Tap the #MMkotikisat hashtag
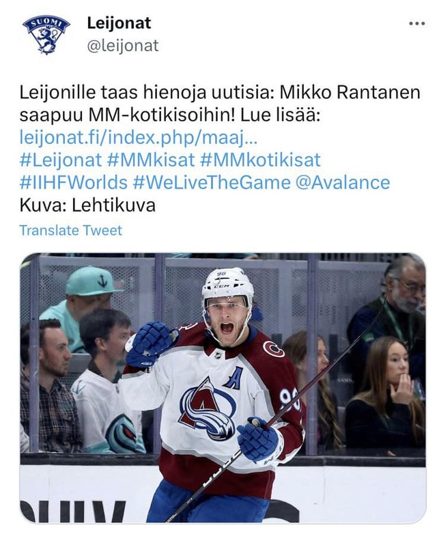The width and height of the screenshot is (437, 534). [x=260, y=160]
